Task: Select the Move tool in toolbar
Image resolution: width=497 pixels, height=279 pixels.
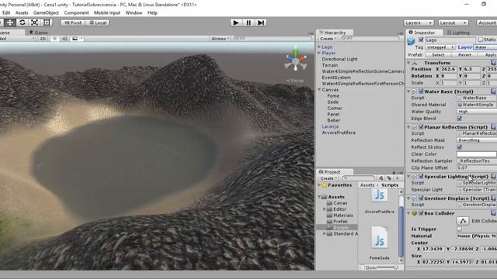Action: click(10, 22)
